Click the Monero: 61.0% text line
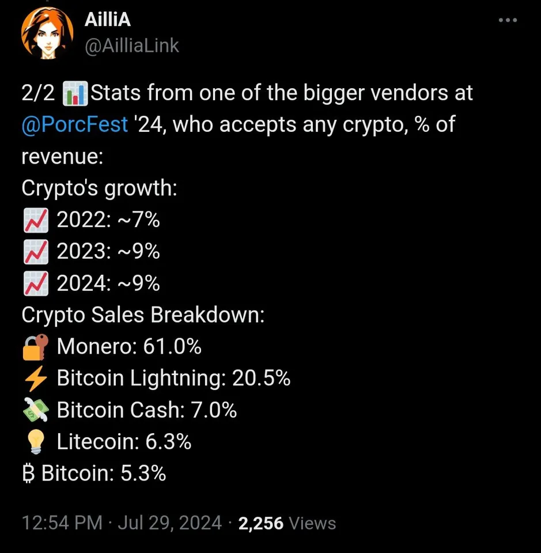Screen dimensions: 541x553 click(129, 347)
